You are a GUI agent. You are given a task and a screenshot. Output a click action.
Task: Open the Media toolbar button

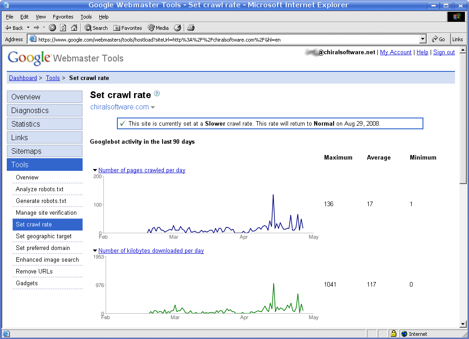pos(158,28)
